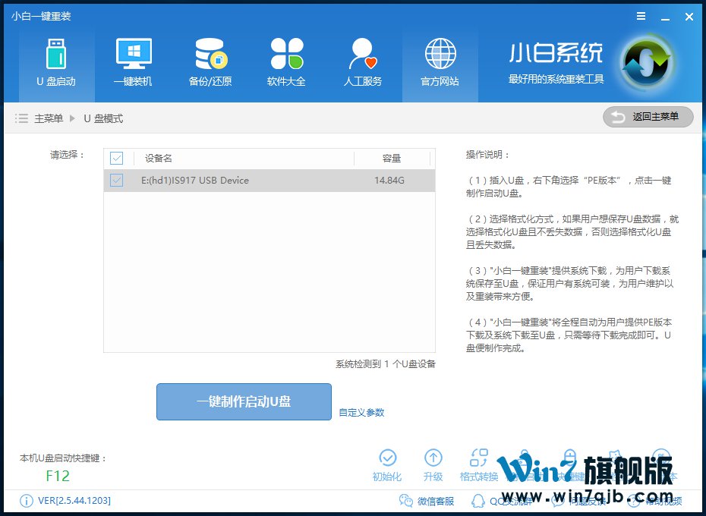The width and height of the screenshot is (706, 516).
Task: Visit the 官方网站 globe icon
Action: pos(440,63)
